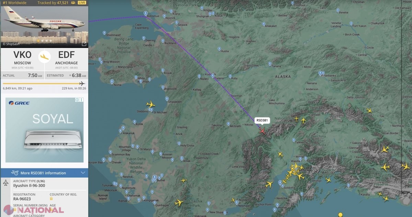
Task: Select the second photo carousel dot
Action: [42, 41]
